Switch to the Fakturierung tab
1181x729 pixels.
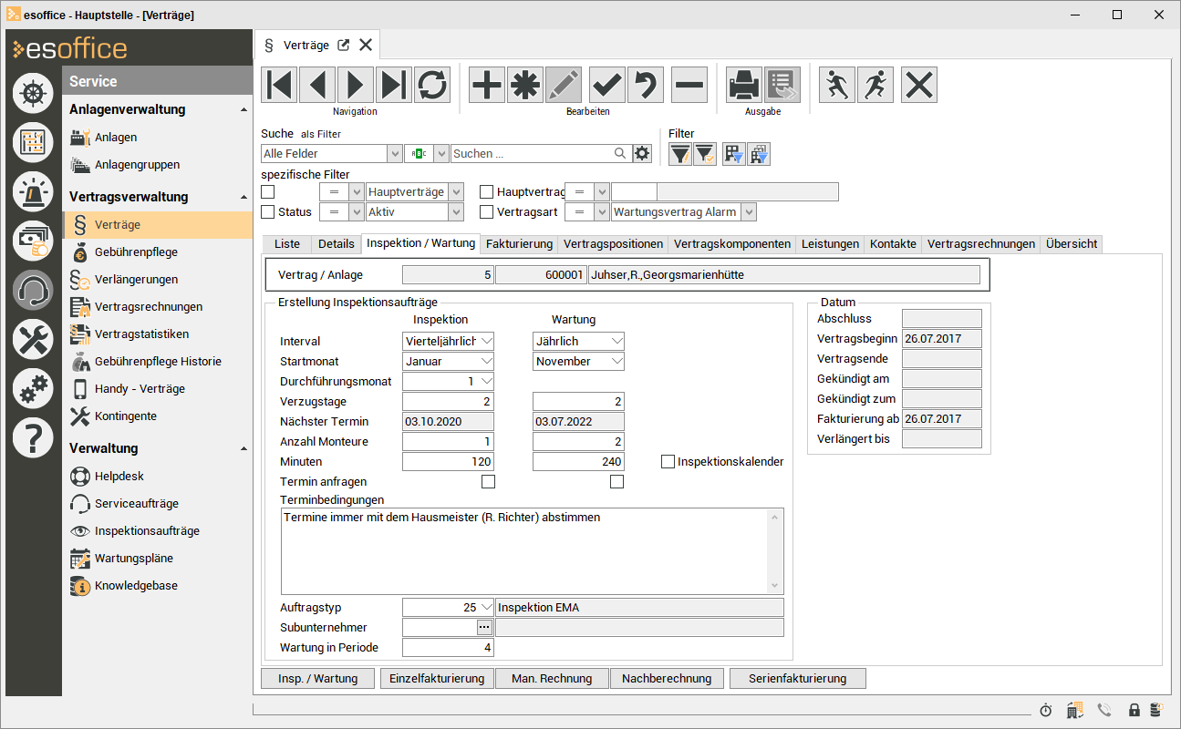pos(519,244)
